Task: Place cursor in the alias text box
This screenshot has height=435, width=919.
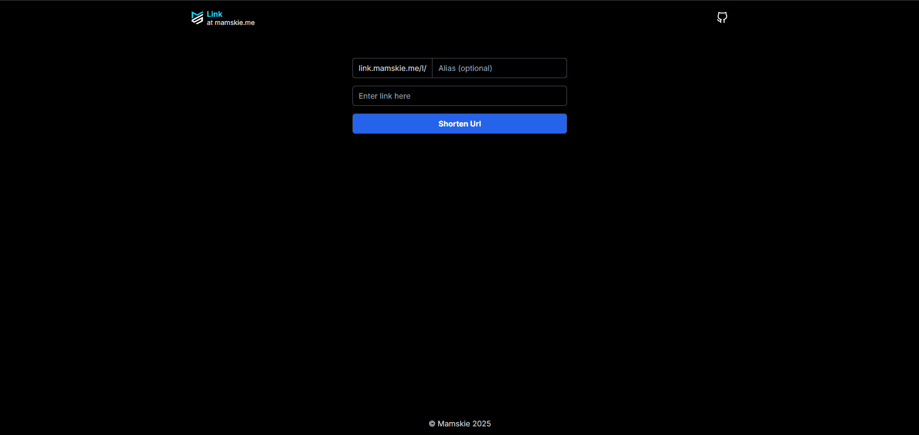Action: click(x=499, y=68)
